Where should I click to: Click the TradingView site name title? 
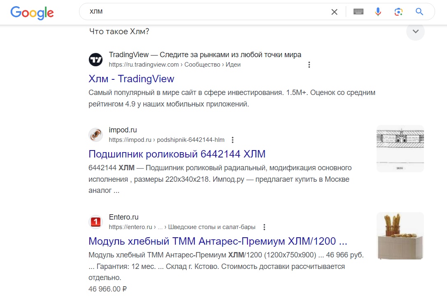point(205,55)
